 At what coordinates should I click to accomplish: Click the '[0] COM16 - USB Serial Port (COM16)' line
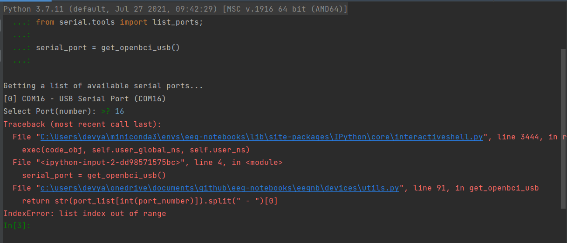(85, 99)
